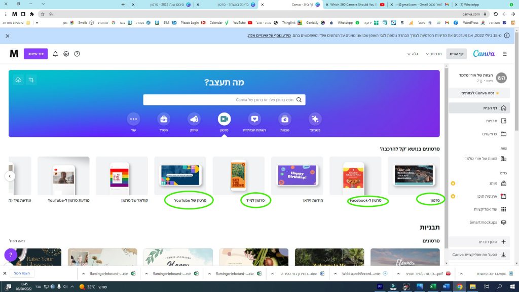The width and height of the screenshot is (519, 292).
Task: Click the Canva logo
Action: [484, 54]
